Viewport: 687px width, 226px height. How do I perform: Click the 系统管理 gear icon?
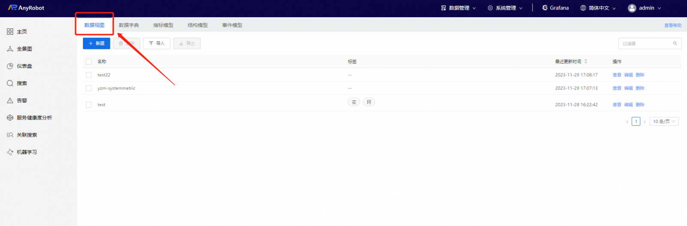pyautogui.click(x=490, y=8)
